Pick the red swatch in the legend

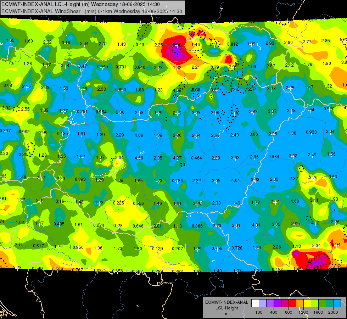pos(292,303)
